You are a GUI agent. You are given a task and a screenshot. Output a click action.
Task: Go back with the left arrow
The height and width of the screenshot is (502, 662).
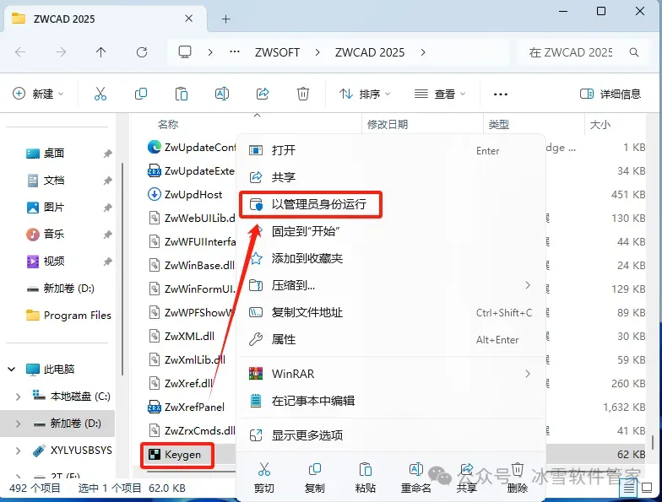click(20, 52)
